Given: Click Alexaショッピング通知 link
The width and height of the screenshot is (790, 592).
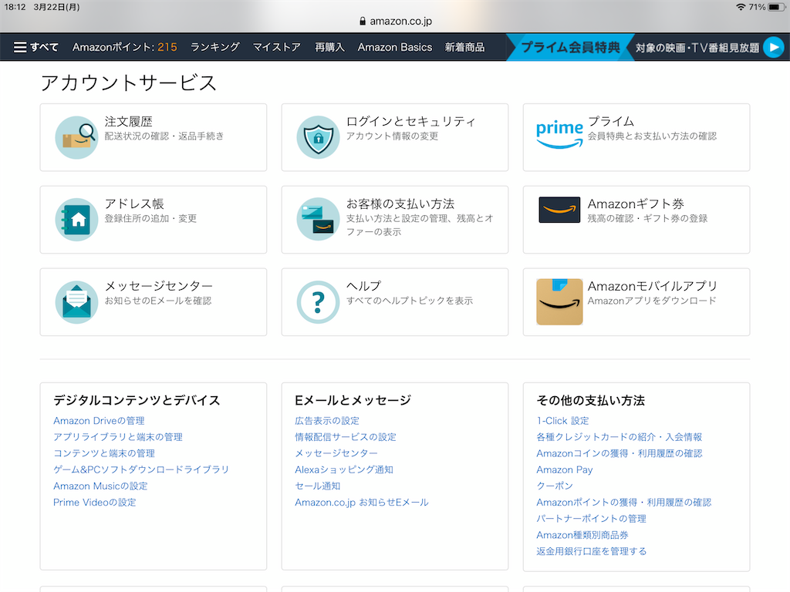Looking at the screenshot, I should point(344,469).
